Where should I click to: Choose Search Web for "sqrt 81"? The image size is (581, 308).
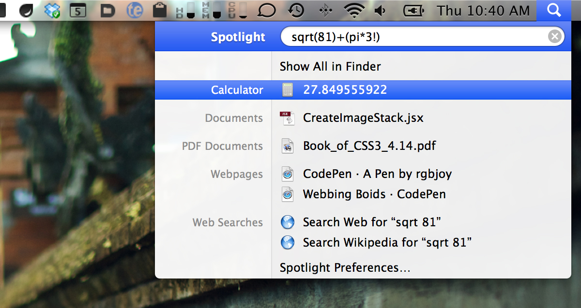point(372,222)
